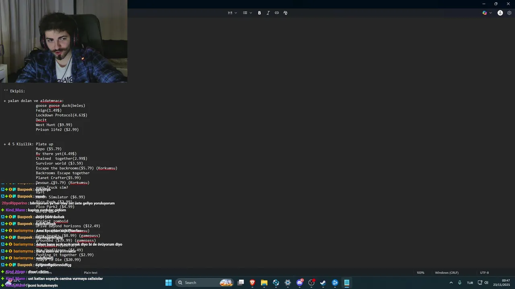Show hidden system tray icons

click(x=450, y=283)
